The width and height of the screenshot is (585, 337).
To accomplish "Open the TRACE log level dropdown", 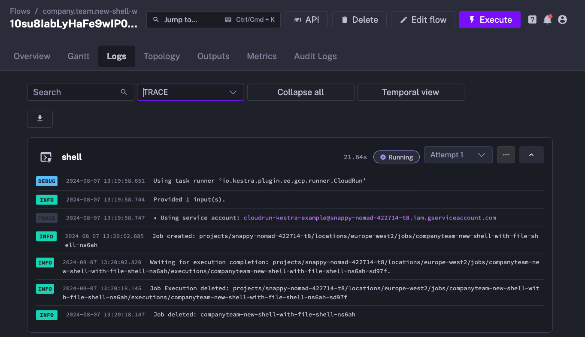I will (x=190, y=92).
